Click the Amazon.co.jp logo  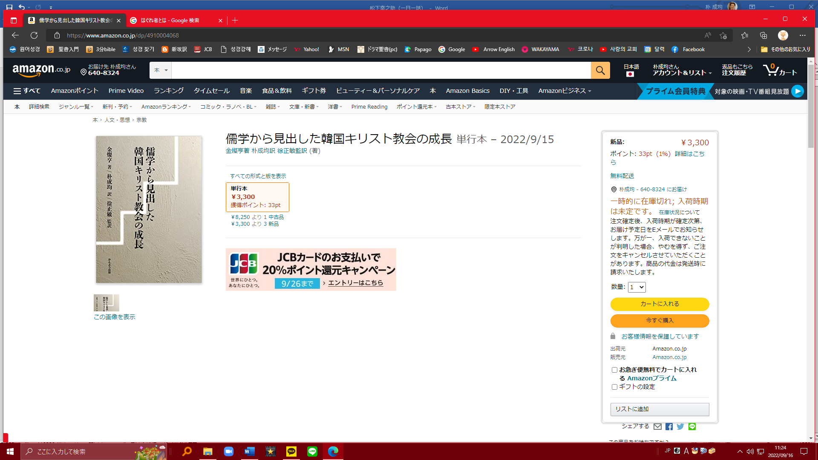point(41,70)
